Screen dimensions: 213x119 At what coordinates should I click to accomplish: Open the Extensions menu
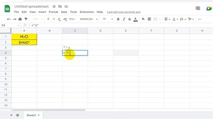87,12
